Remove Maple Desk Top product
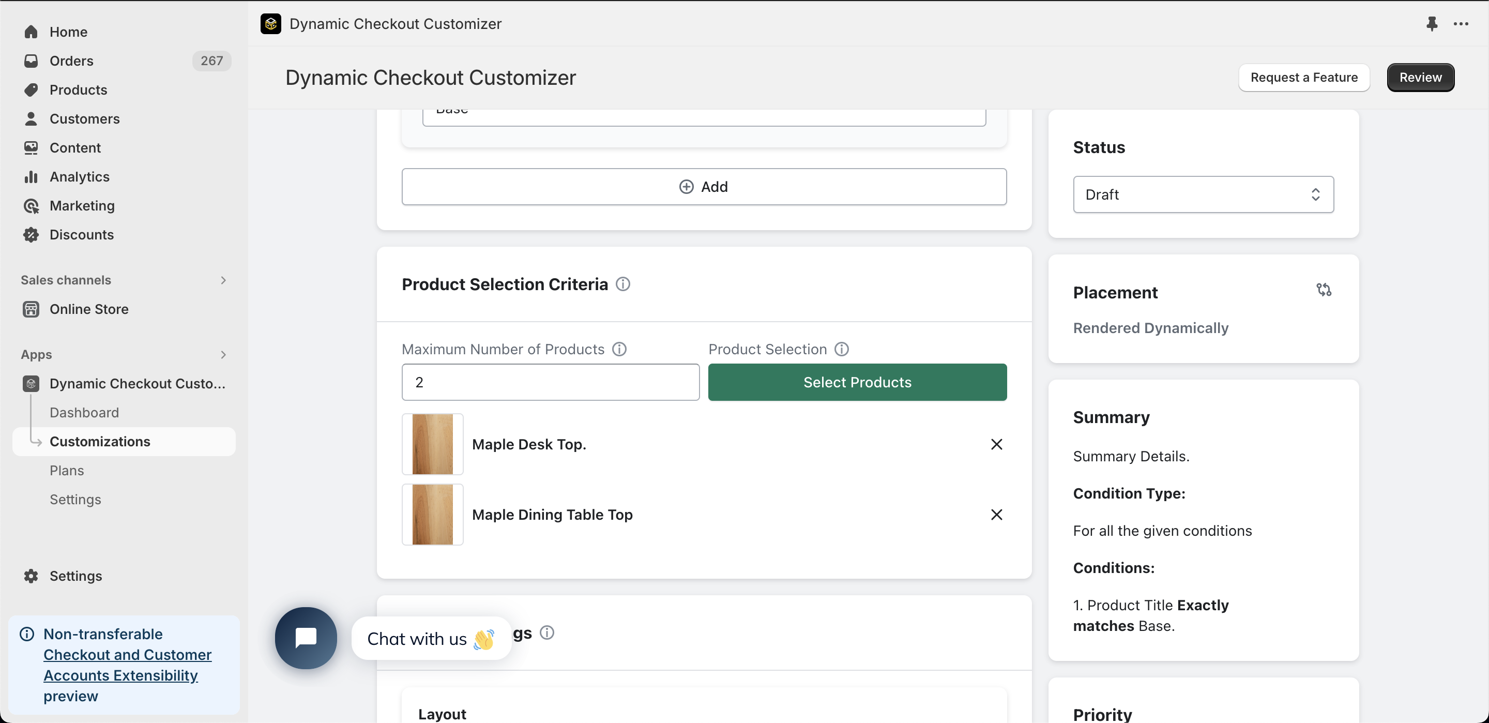The width and height of the screenshot is (1489, 723). pos(996,444)
